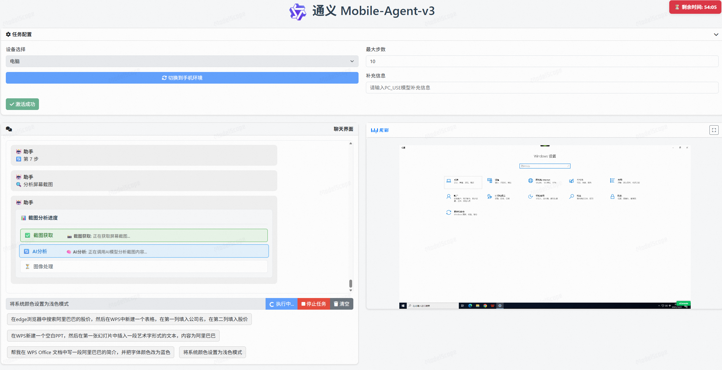This screenshot has height=370, width=722.
Task: Click the 停止任务 button
Action: (313, 304)
